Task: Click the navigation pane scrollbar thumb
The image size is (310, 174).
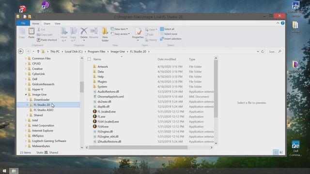Action: pos(82,87)
